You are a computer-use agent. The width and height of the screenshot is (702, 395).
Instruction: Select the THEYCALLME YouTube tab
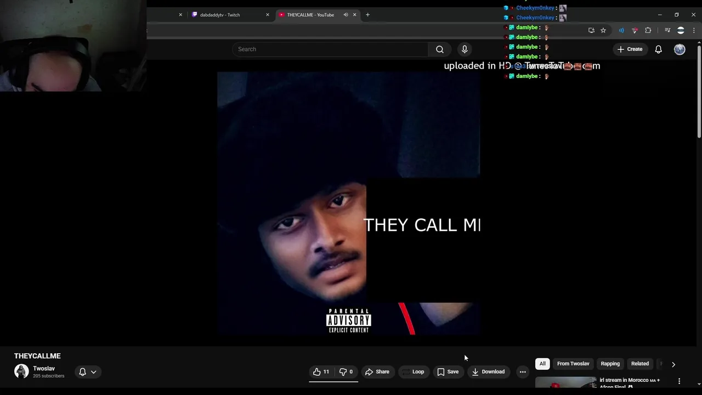(316, 15)
